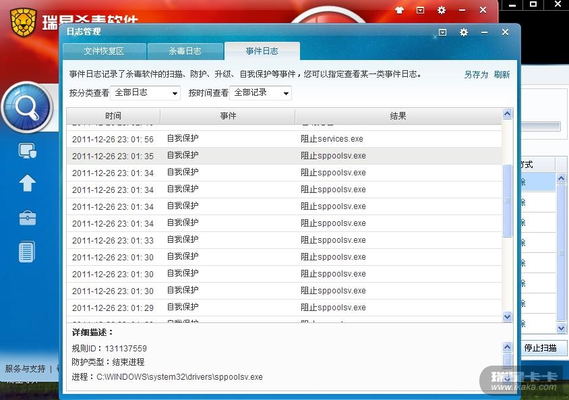Open settings gear in 日志管理 window
Screen dimensions: 569x400
(x=463, y=32)
